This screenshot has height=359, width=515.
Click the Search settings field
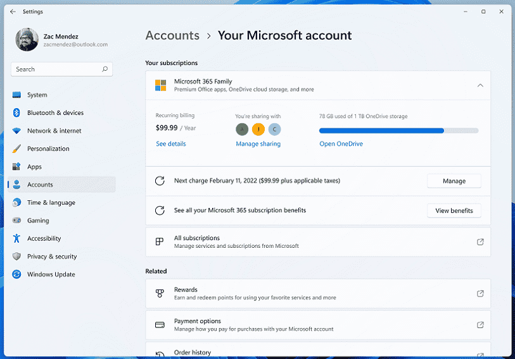click(x=61, y=69)
